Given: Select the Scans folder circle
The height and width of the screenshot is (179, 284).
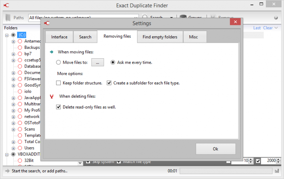Looking at the screenshot, I should pos(20,129).
